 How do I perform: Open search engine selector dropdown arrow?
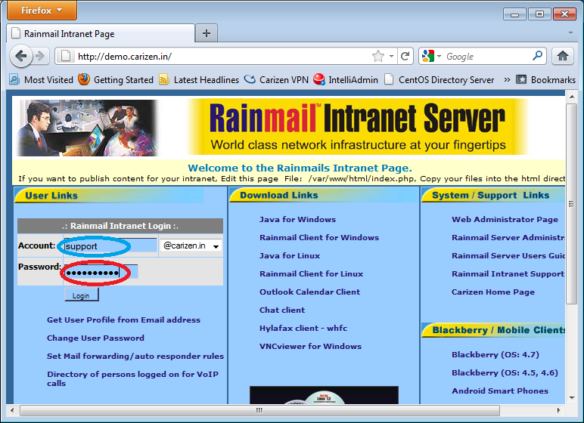[x=439, y=57]
